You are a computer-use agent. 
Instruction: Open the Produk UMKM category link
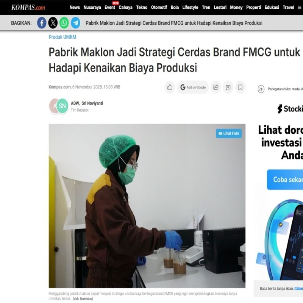point(62,37)
